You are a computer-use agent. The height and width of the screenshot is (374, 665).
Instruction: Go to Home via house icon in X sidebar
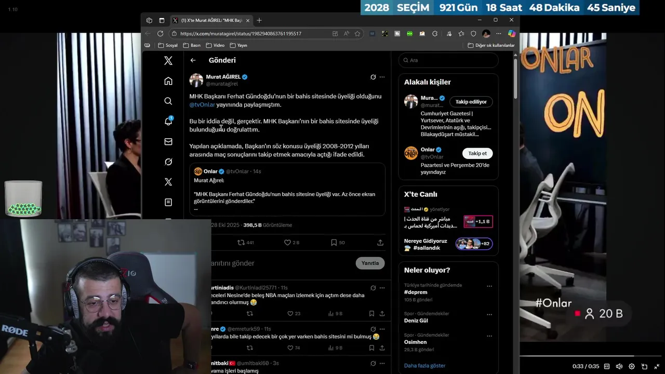point(168,81)
